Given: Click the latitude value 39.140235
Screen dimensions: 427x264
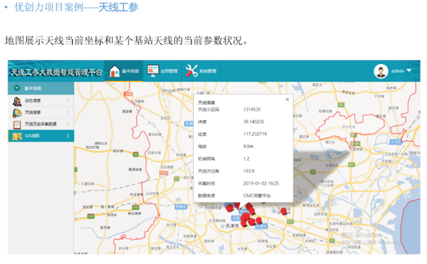Looking at the screenshot, I should tap(254, 122).
